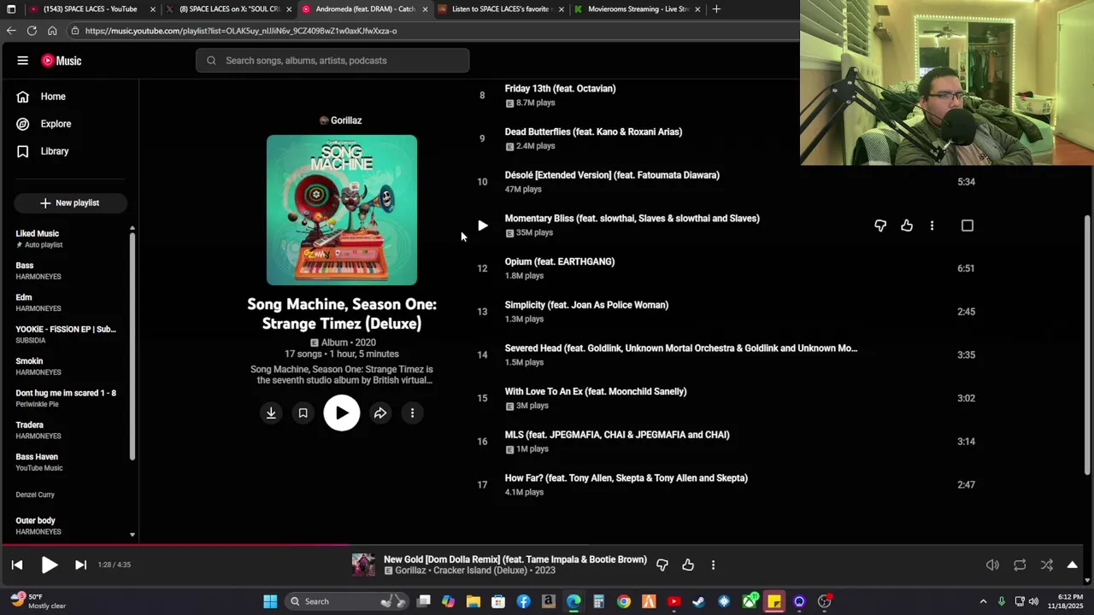
Task: Open the hamburger guide menu
Action: click(x=23, y=61)
